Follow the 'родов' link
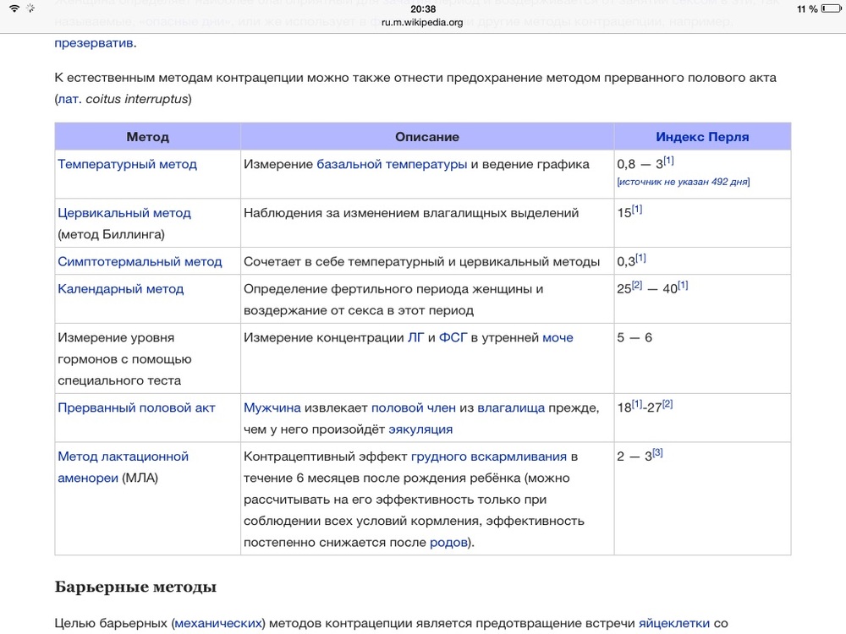The width and height of the screenshot is (846, 634). (448, 542)
